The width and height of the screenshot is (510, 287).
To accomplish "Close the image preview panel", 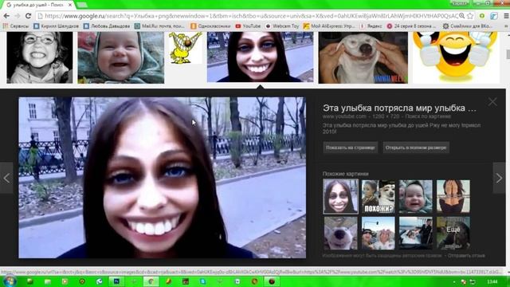I will (x=492, y=102).
